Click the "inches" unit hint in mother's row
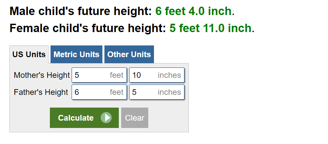Screen dimensions: 328x144 [x=169, y=75]
